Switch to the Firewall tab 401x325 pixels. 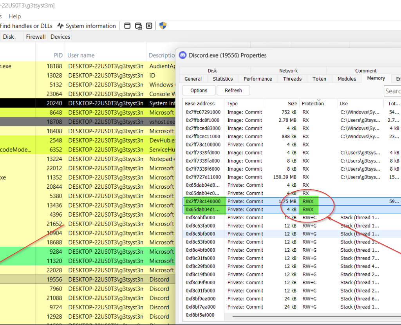(36, 37)
